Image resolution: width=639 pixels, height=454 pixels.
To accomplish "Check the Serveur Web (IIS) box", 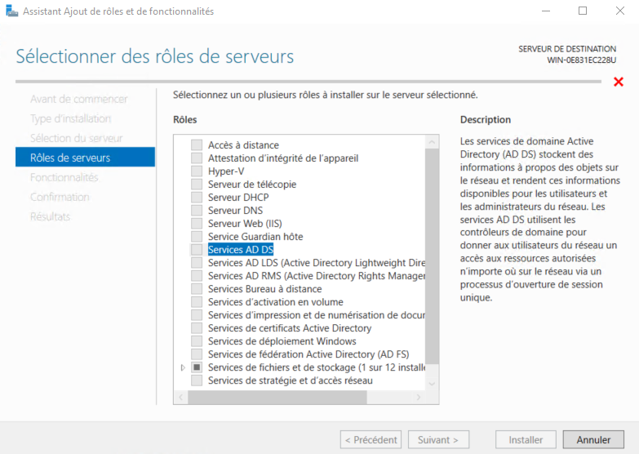I will pyautogui.click(x=197, y=223).
